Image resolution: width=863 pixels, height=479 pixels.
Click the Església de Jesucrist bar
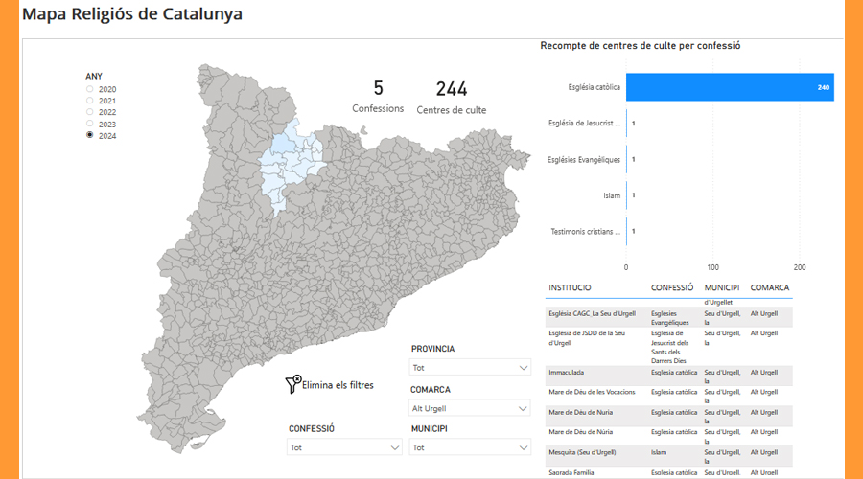coord(626,124)
